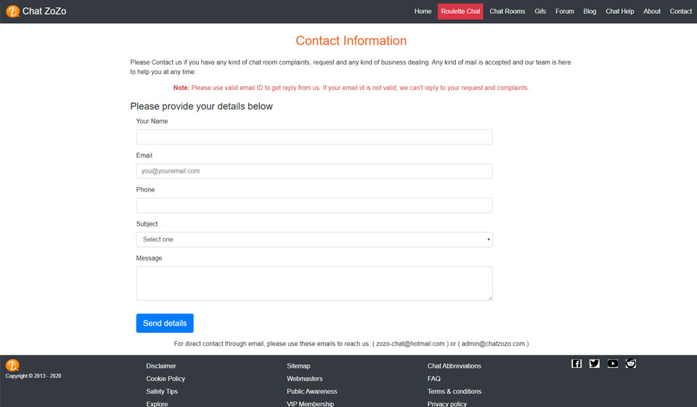Image resolution: width=697 pixels, height=407 pixels.
Task: Click the Chat ZoZo logo in header
Action: [36, 11]
